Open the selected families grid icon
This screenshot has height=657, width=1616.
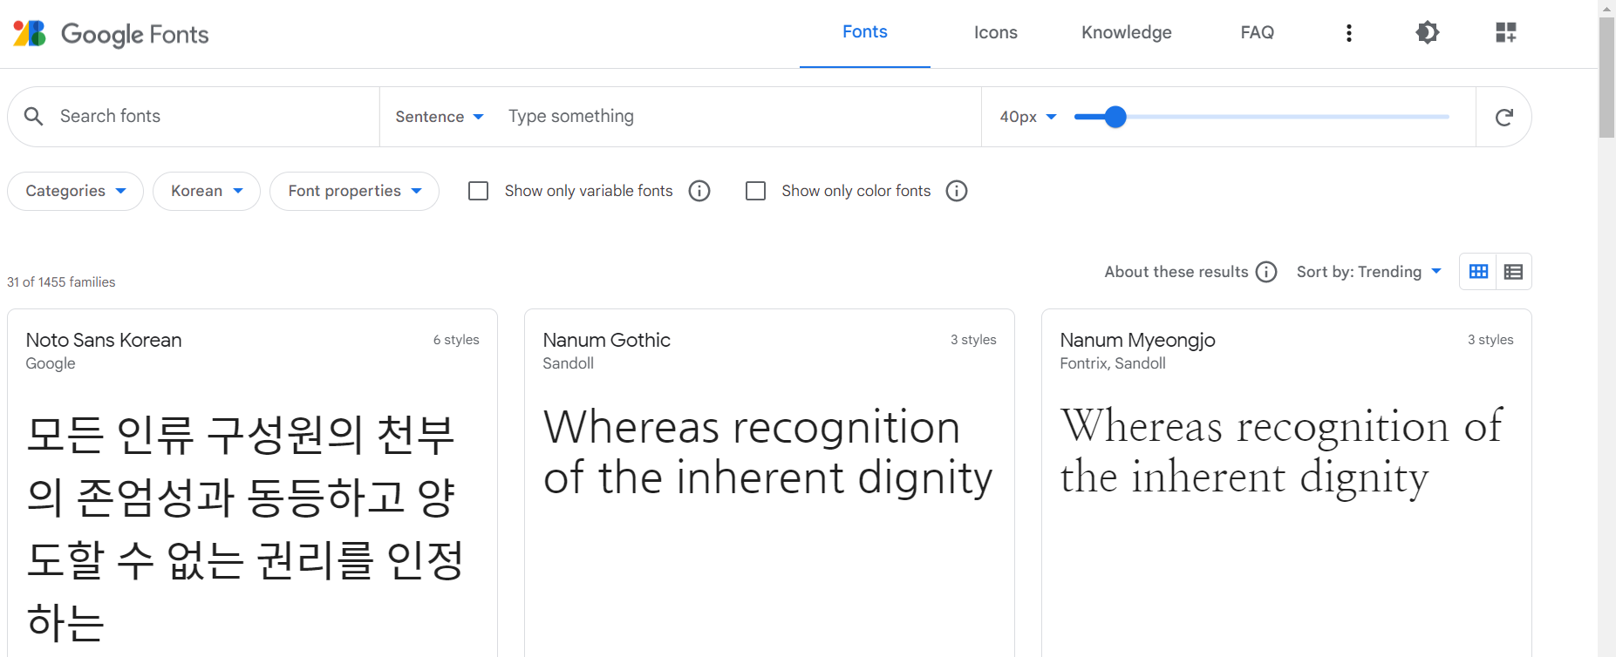[1505, 33]
